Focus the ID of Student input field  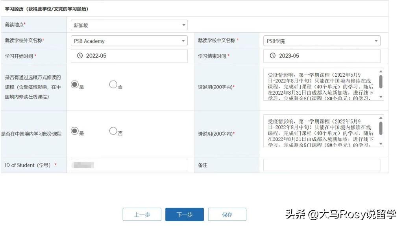coord(129,165)
